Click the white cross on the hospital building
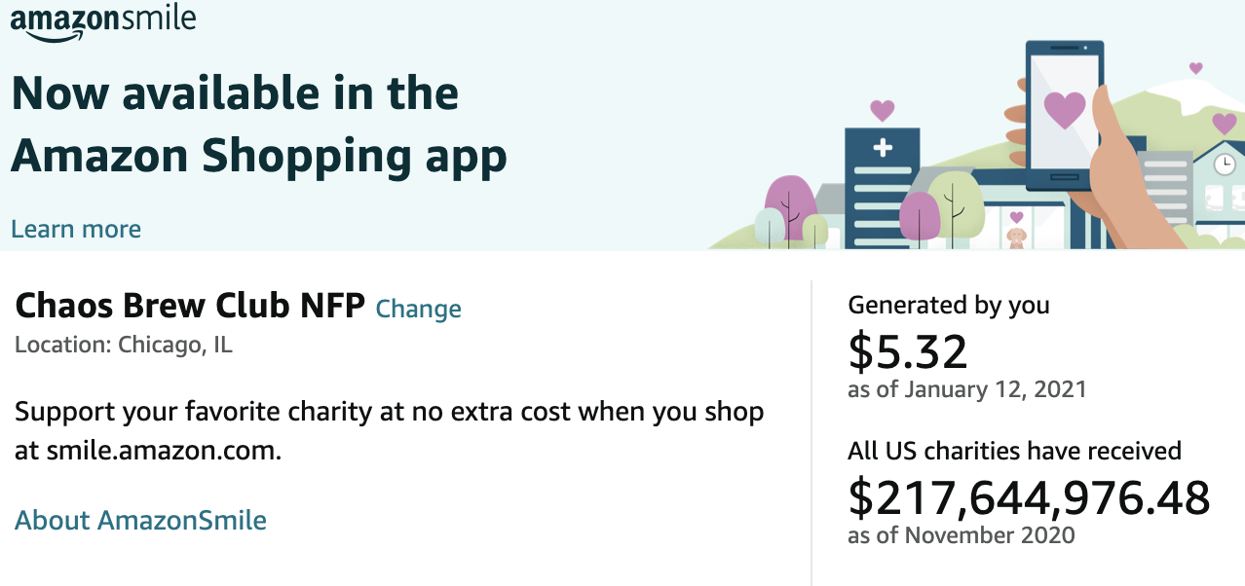Image resolution: width=1245 pixels, height=586 pixels. [x=883, y=148]
